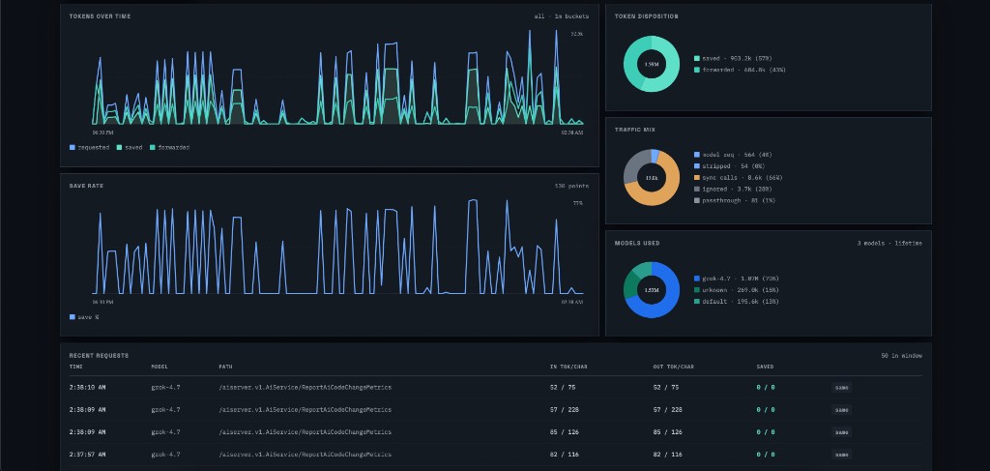
Task: Click the Models Used donut chart
Action: click(x=651, y=290)
